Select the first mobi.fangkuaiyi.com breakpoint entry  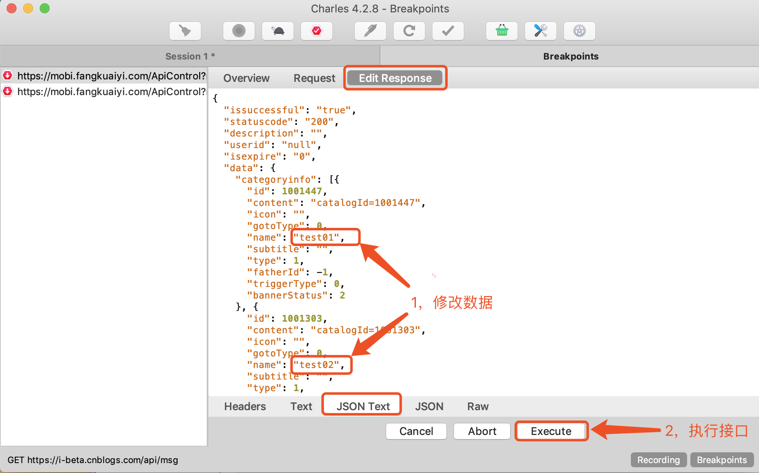tap(104, 76)
